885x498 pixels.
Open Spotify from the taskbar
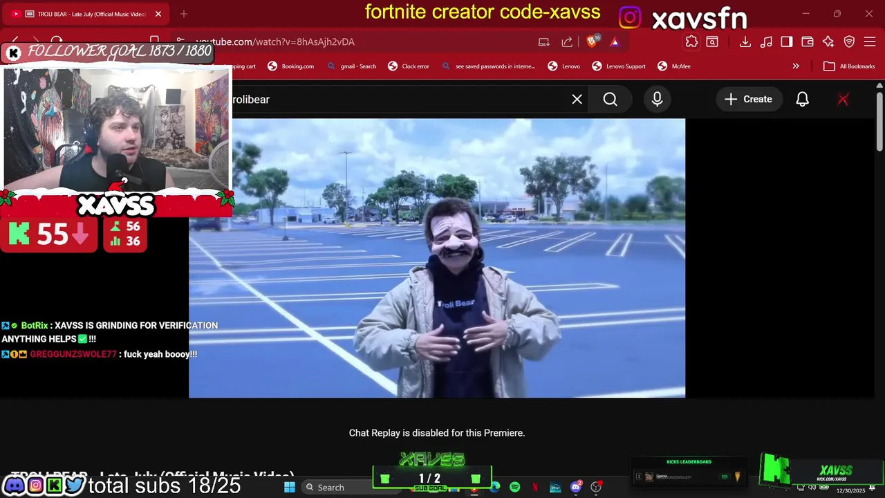515,487
